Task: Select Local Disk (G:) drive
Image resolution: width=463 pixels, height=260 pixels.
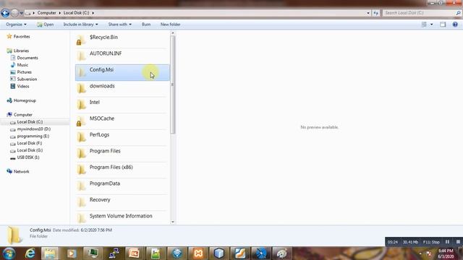Action: (x=27, y=150)
